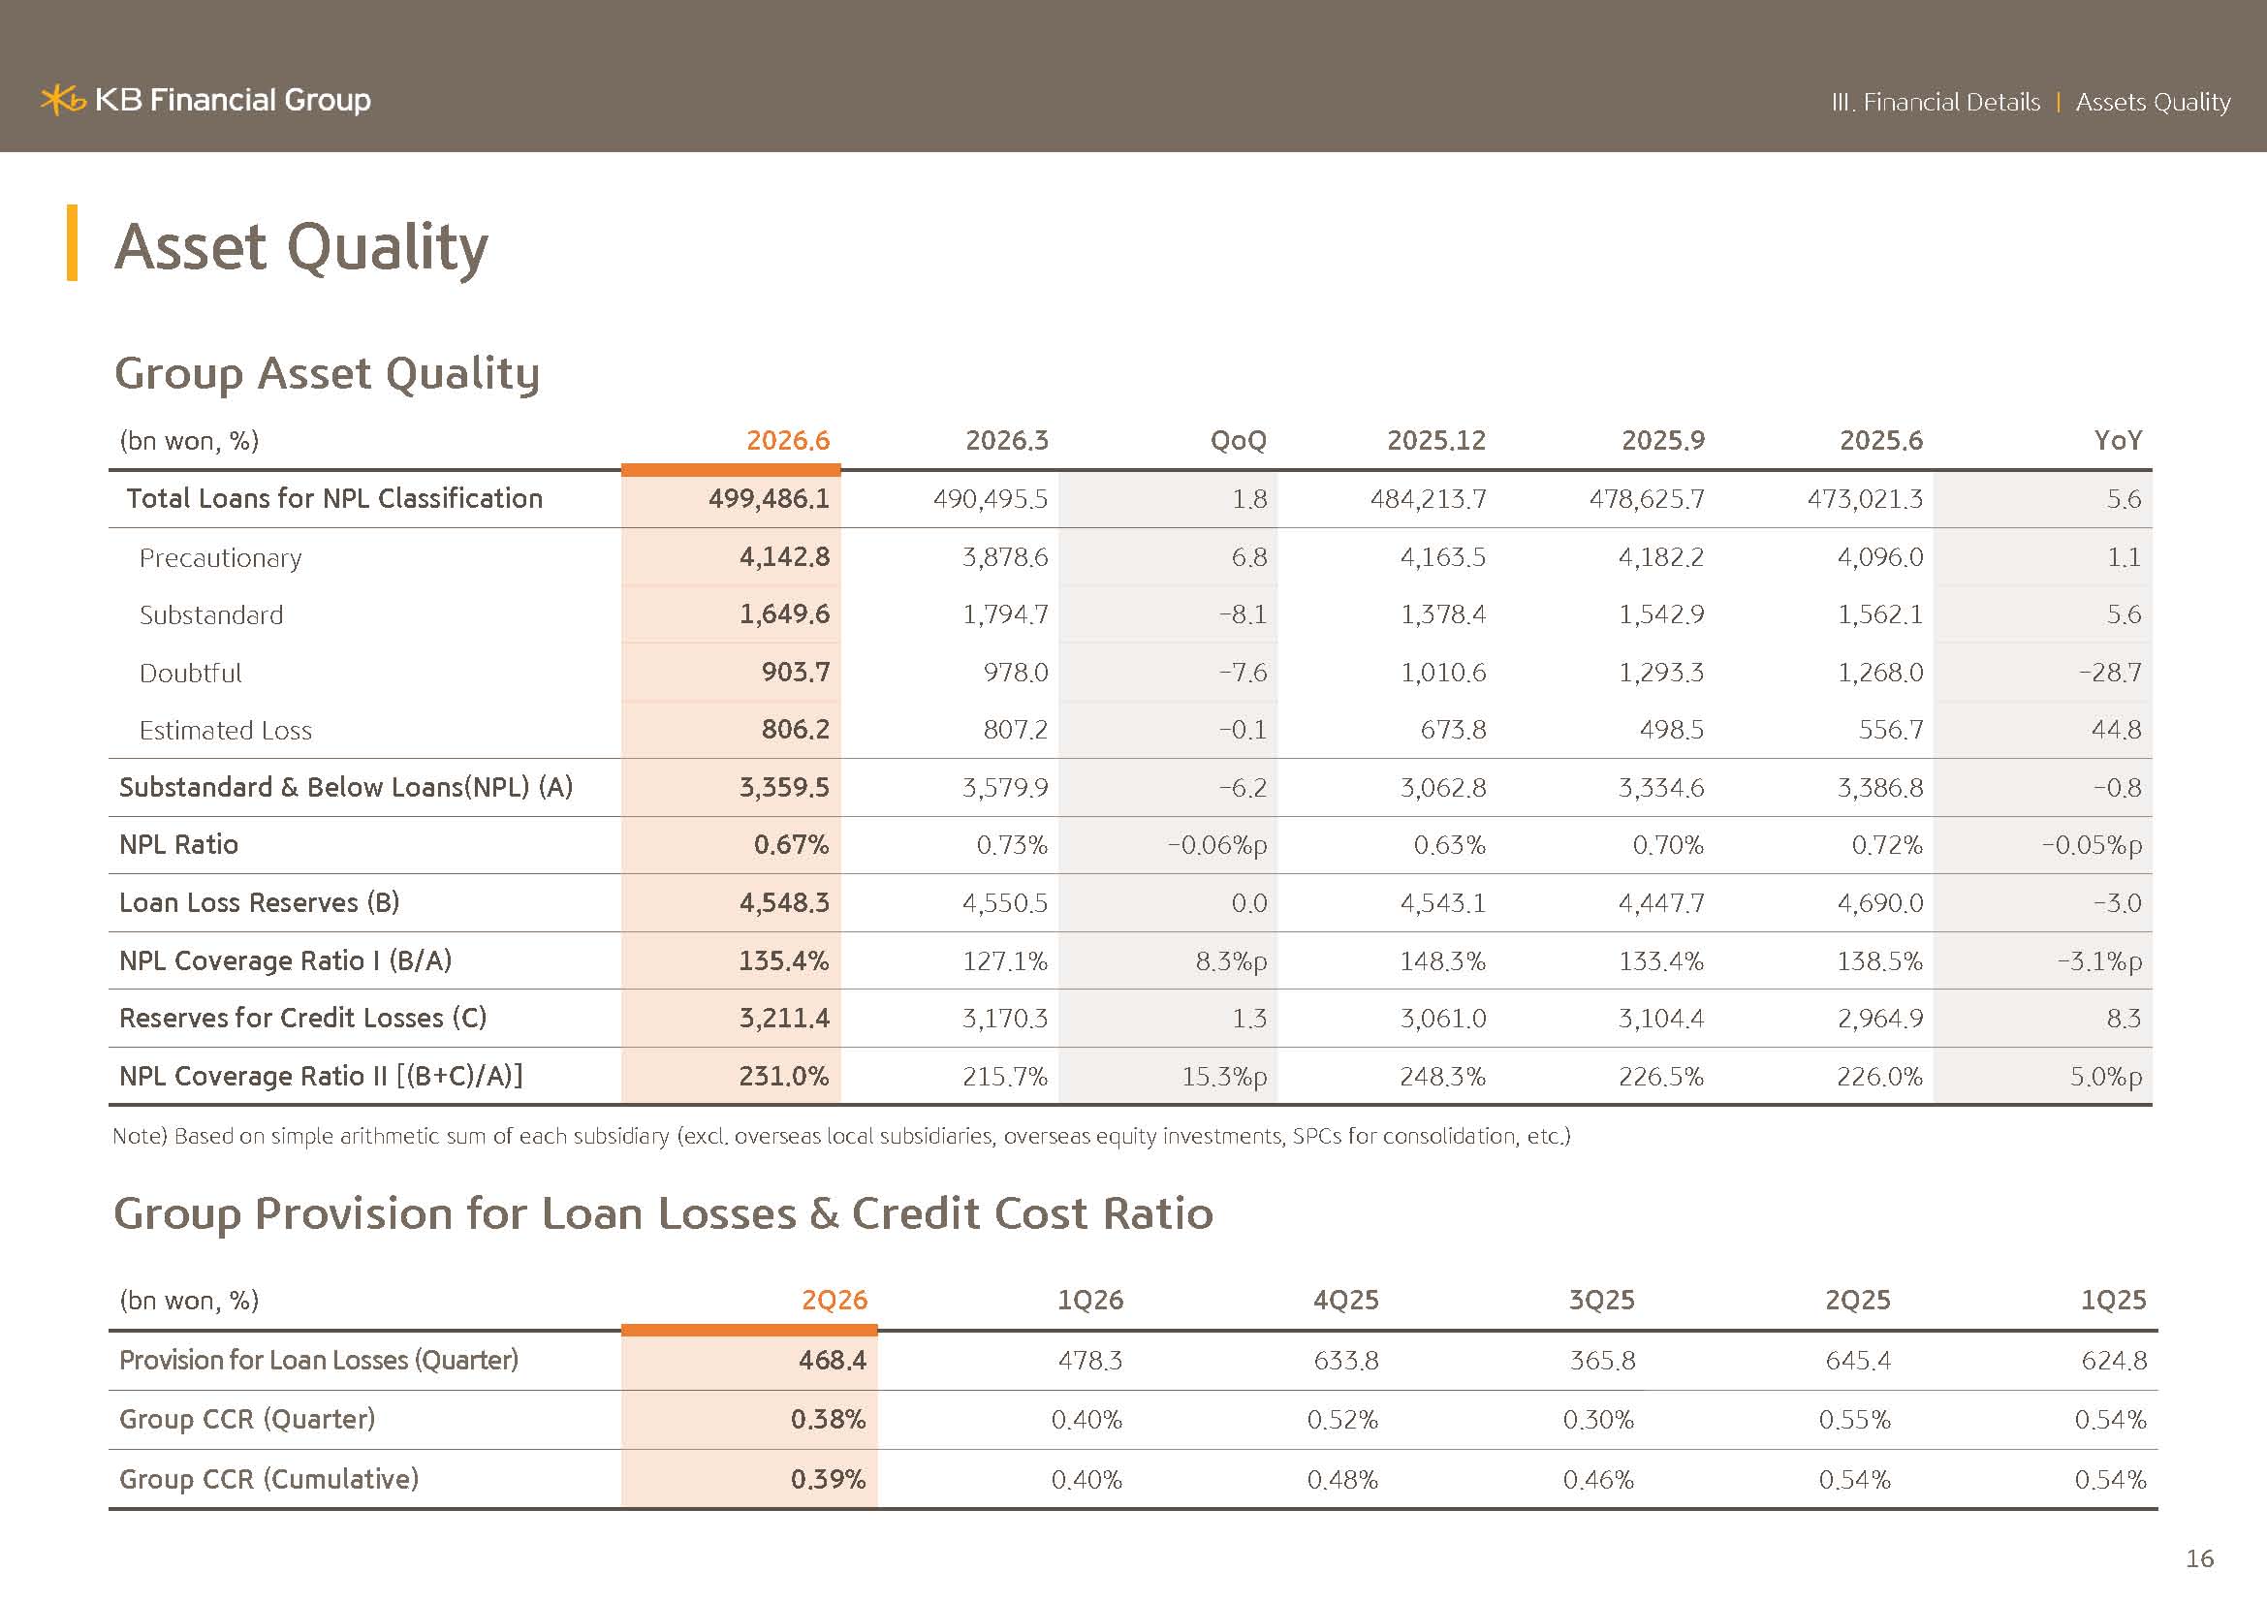Screen dimensions: 2267x1603
Task: Click the KB Financial Group star logo
Action: pos(63,100)
